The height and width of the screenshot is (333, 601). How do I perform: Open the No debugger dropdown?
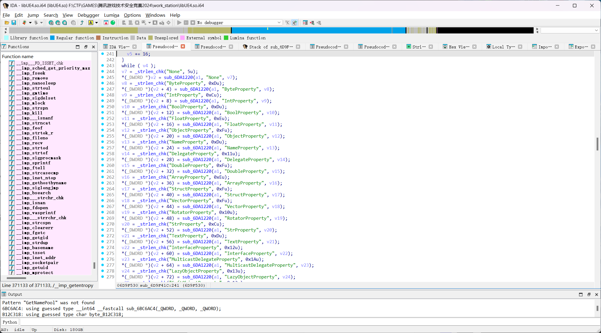pyautogui.click(x=239, y=23)
